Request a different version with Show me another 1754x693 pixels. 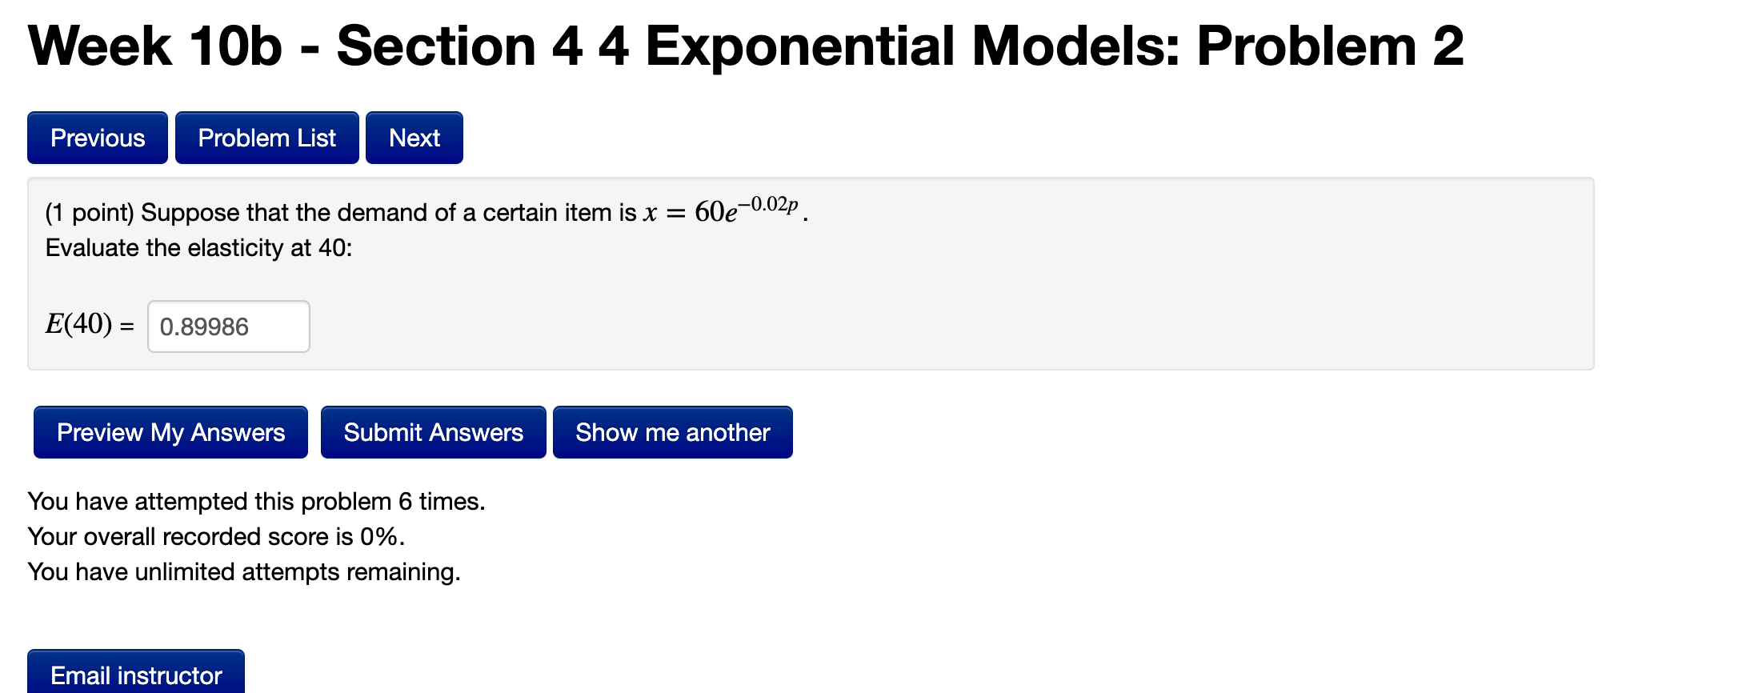(671, 432)
